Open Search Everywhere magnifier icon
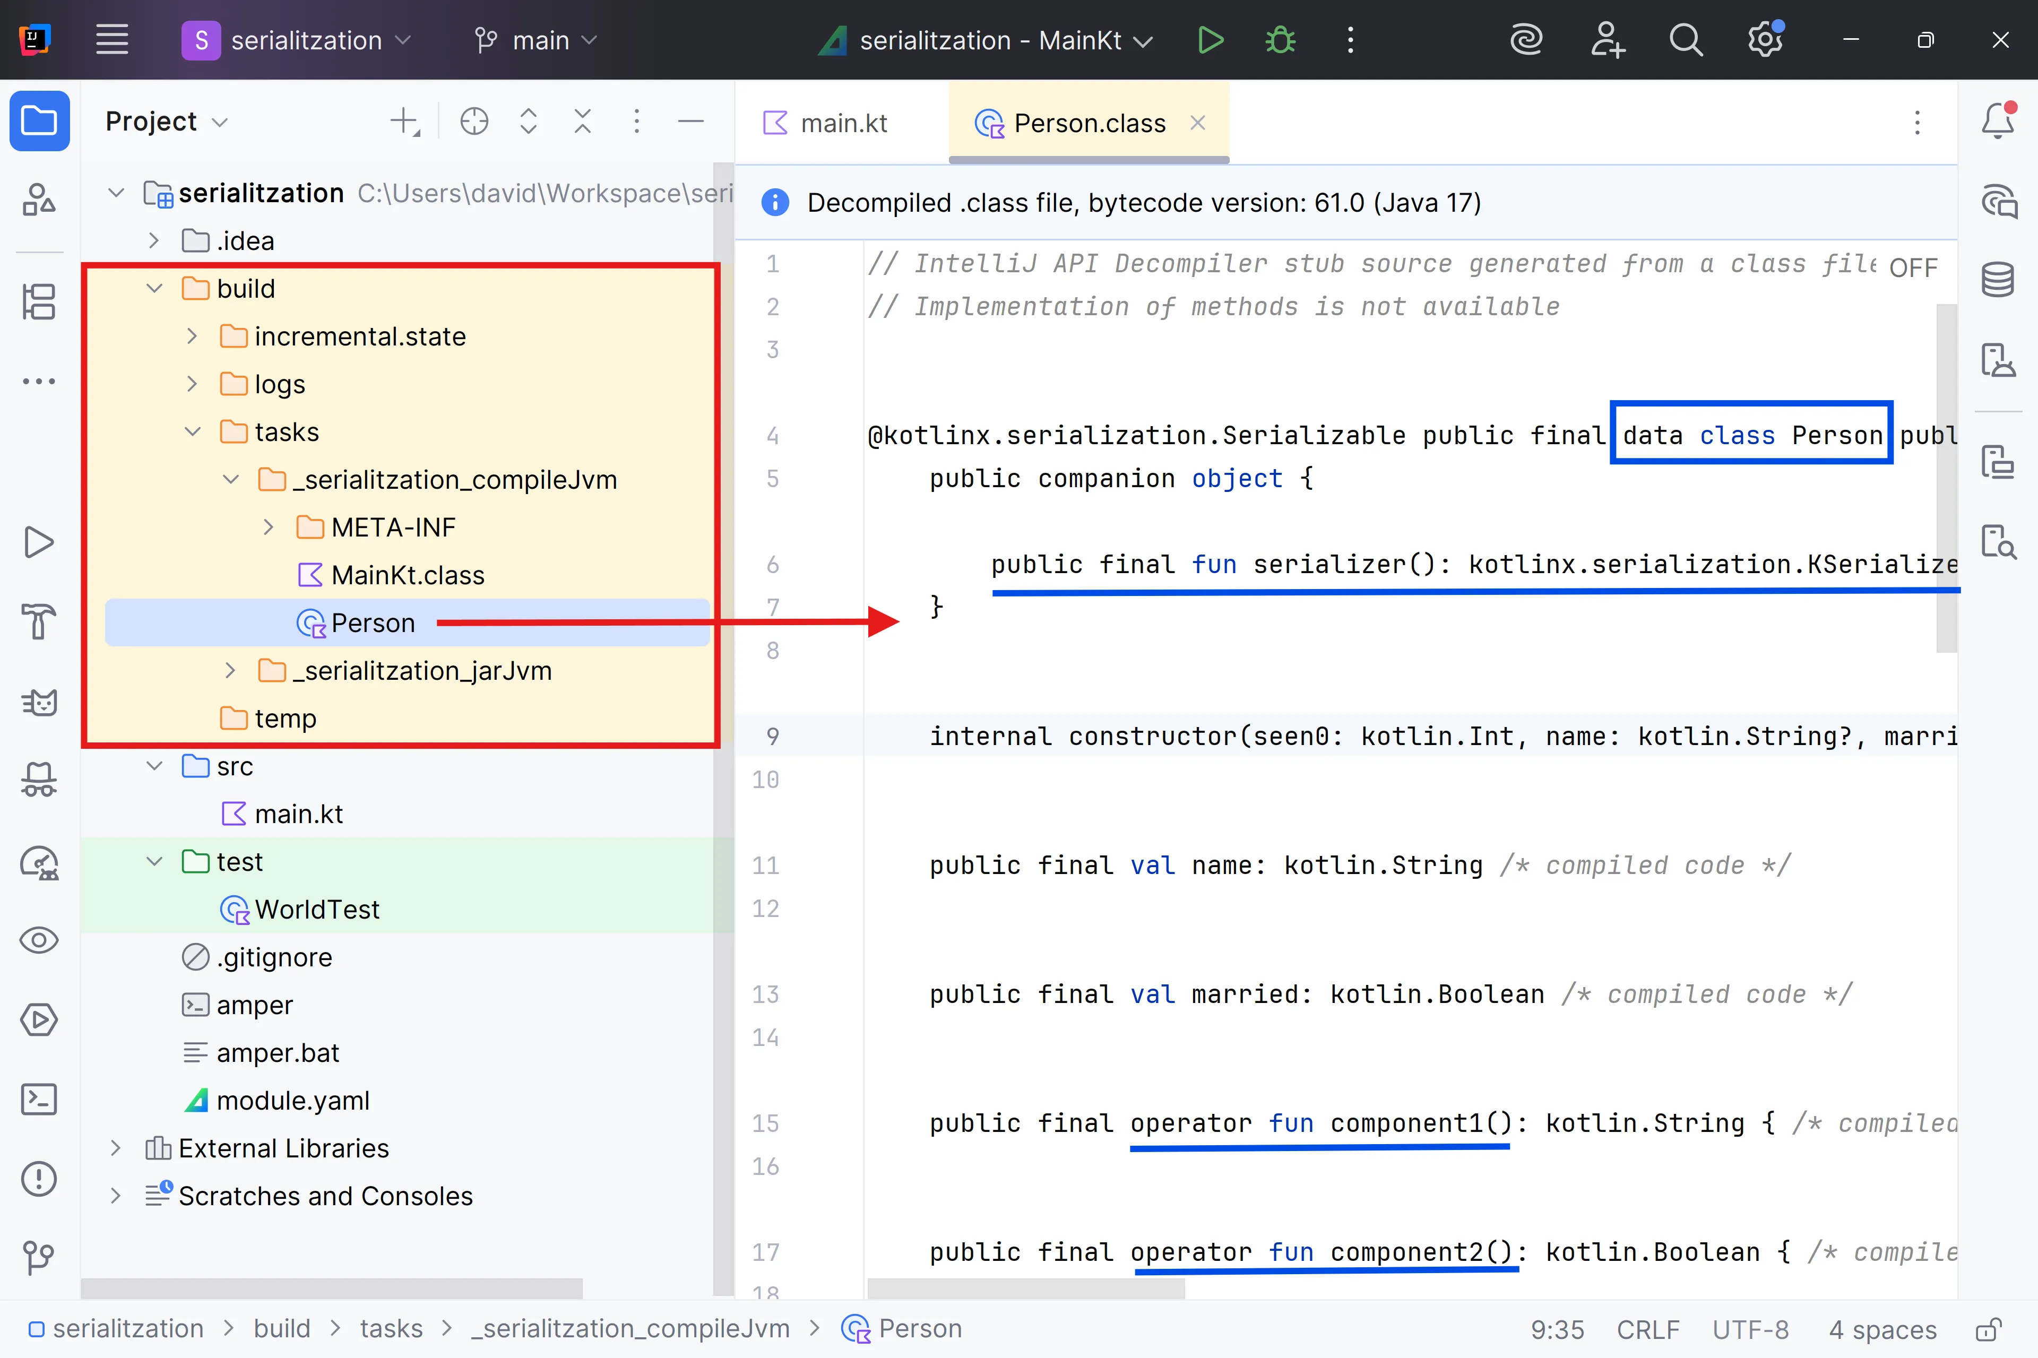Screen dimensions: 2038x1358 tap(1685, 40)
